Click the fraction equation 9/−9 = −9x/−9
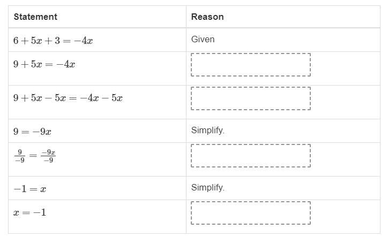 click(x=35, y=156)
